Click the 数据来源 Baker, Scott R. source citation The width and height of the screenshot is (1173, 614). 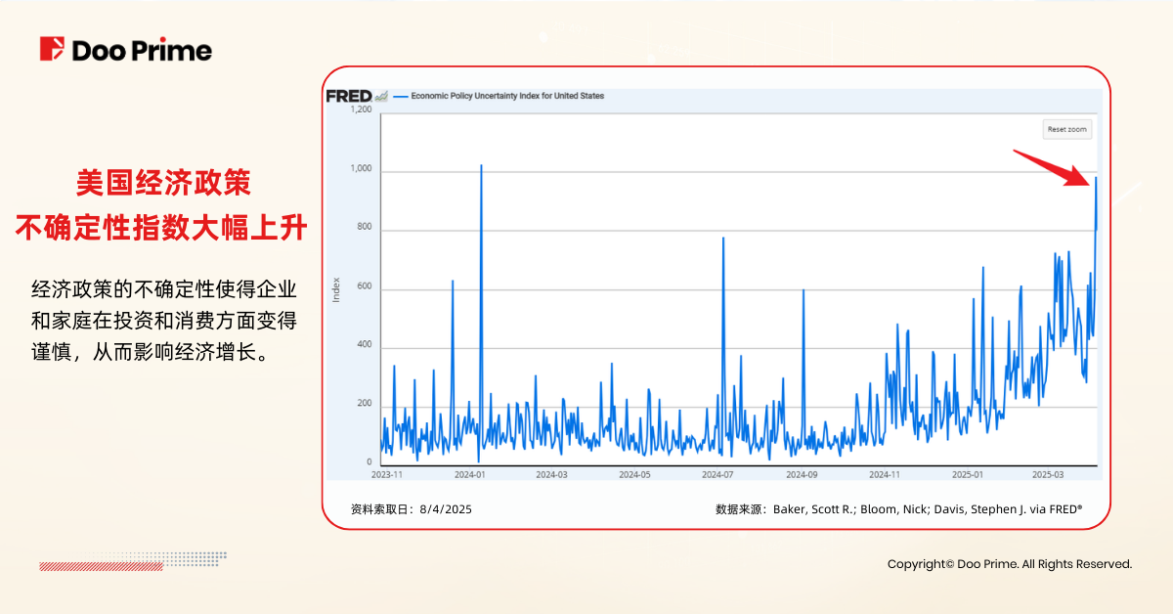[898, 509]
